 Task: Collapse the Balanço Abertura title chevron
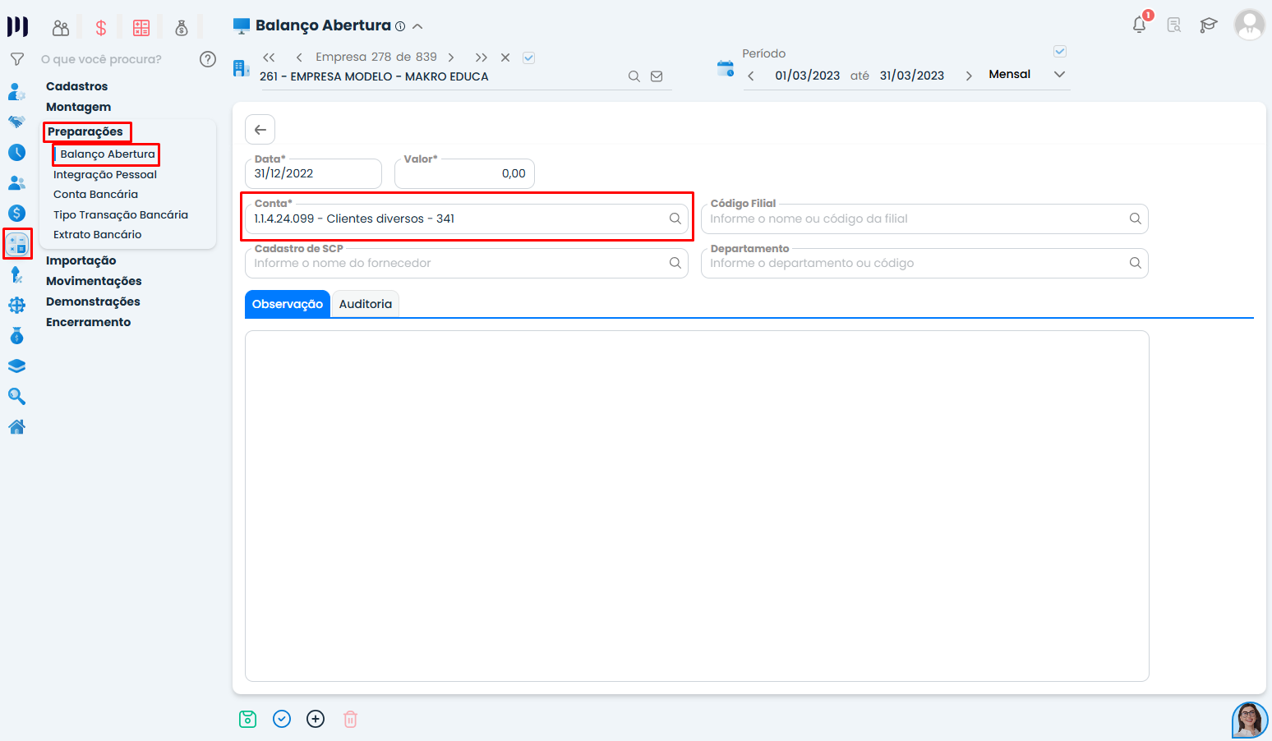417,26
